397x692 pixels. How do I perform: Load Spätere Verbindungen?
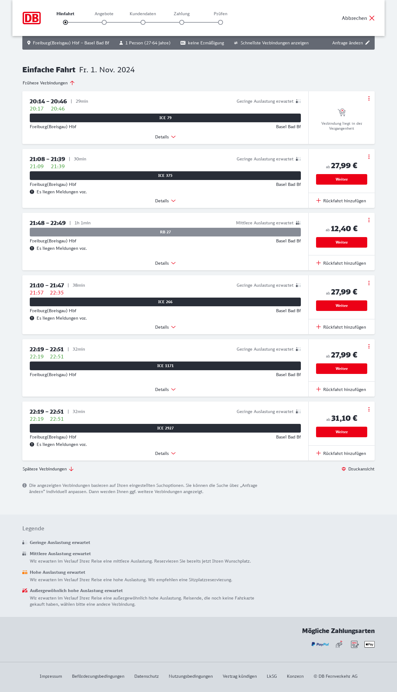click(48, 469)
